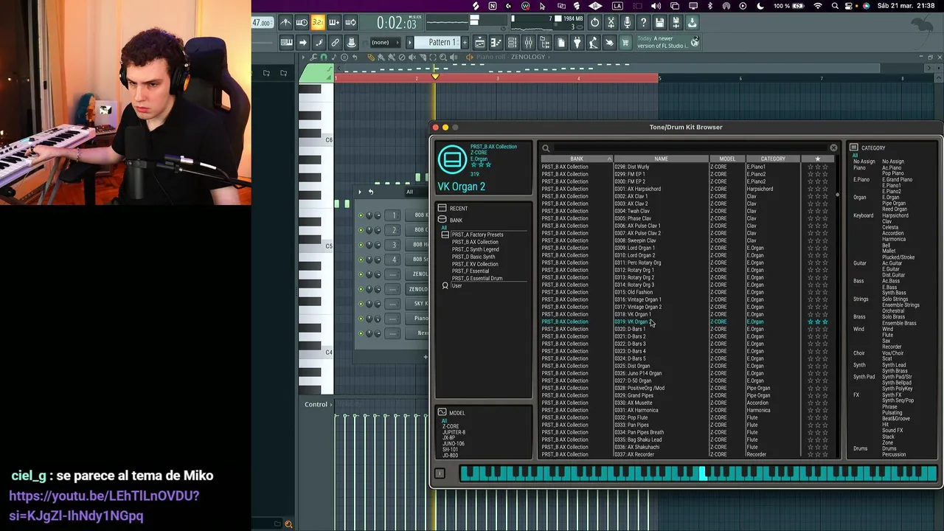
Task: Toggle piano roll magnet snap icon
Action: click(x=323, y=57)
